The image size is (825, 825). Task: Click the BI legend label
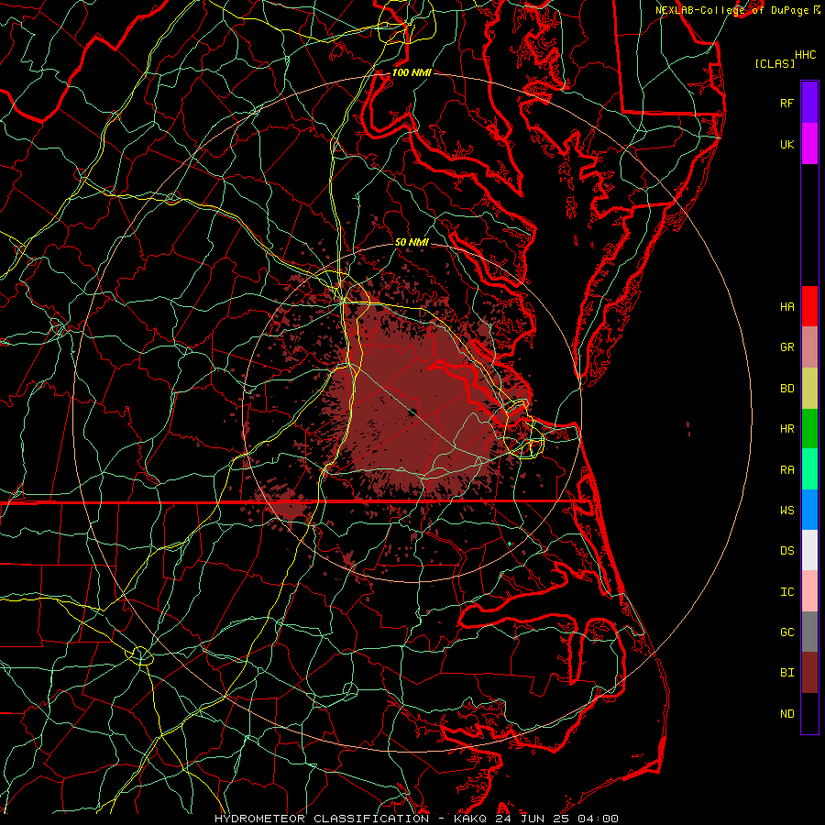pyautogui.click(x=786, y=673)
